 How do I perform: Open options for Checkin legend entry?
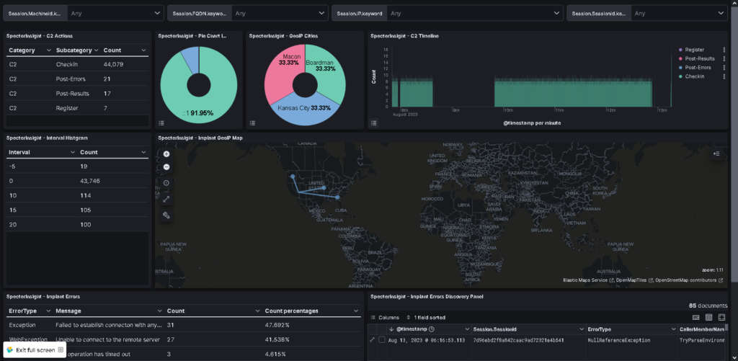(x=724, y=76)
